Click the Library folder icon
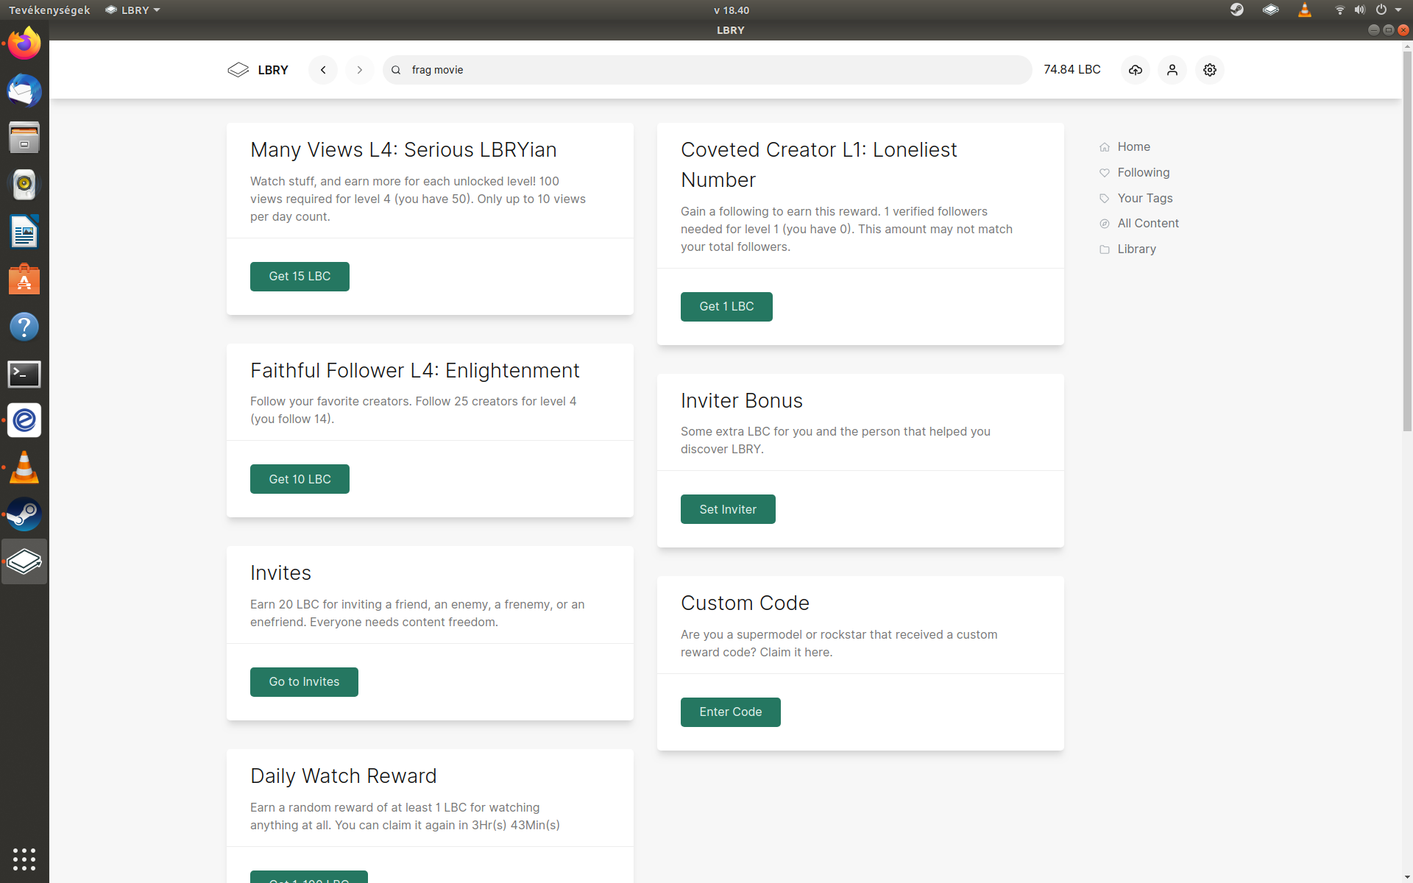 pos(1105,249)
